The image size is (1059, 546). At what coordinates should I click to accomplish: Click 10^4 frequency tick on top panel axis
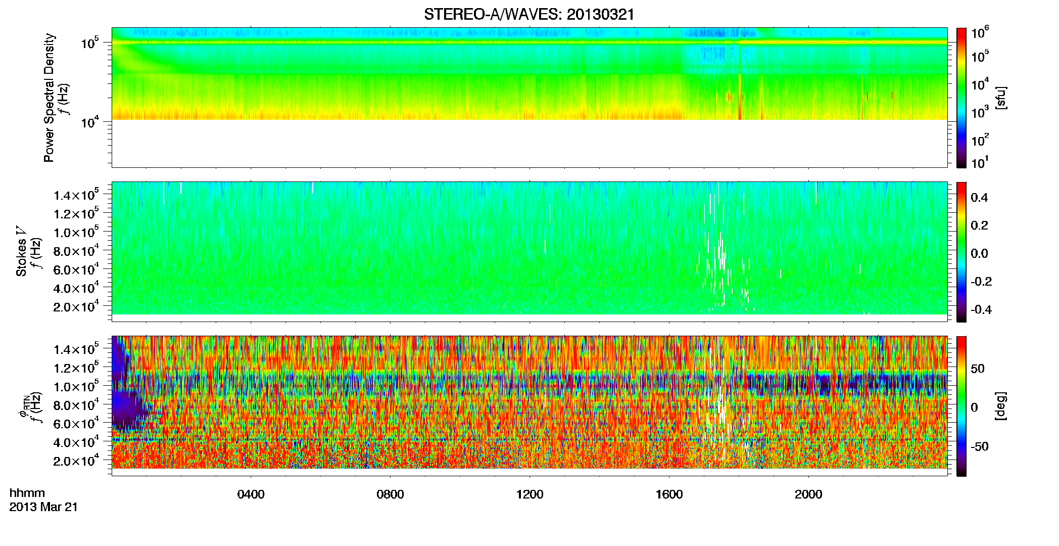coord(90,122)
